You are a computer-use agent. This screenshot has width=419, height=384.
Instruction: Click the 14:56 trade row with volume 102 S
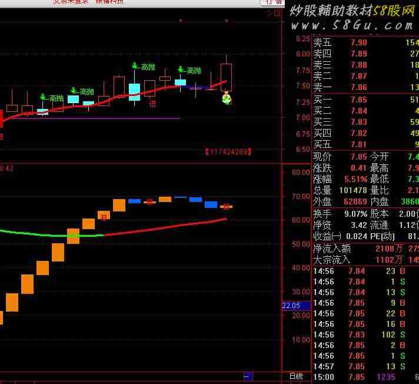(x=365, y=335)
